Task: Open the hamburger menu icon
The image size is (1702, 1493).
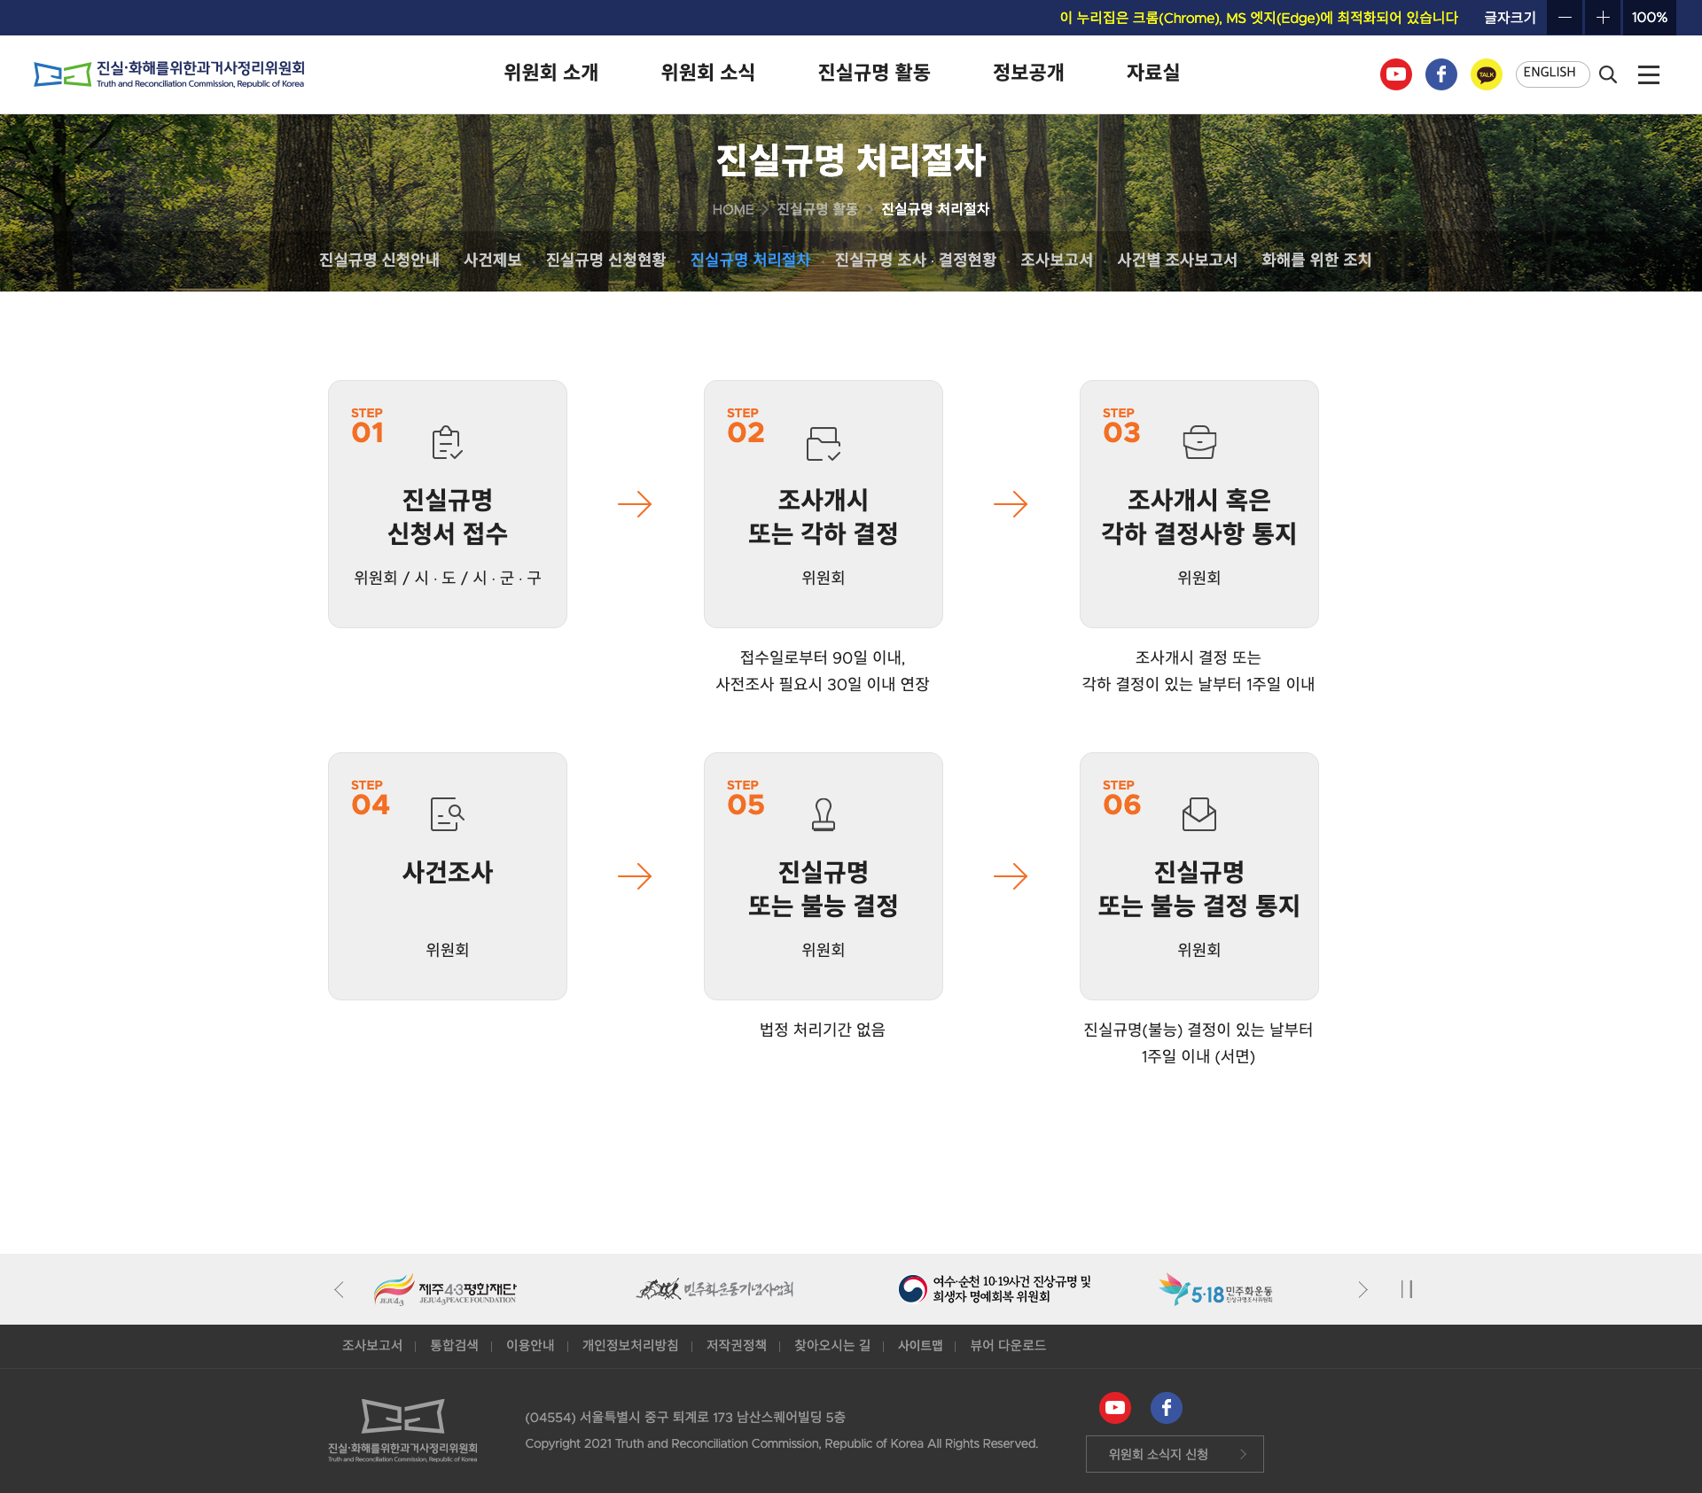Action: [1648, 74]
